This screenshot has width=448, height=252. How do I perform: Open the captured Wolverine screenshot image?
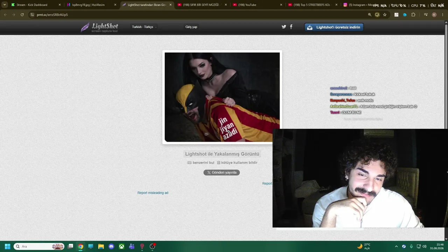(222, 97)
